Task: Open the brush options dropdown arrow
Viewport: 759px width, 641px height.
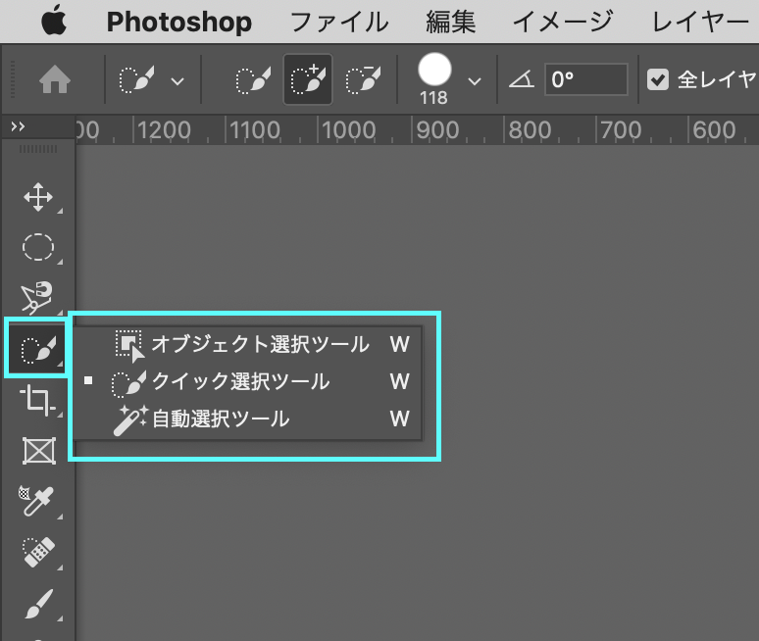Action: [475, 80]
